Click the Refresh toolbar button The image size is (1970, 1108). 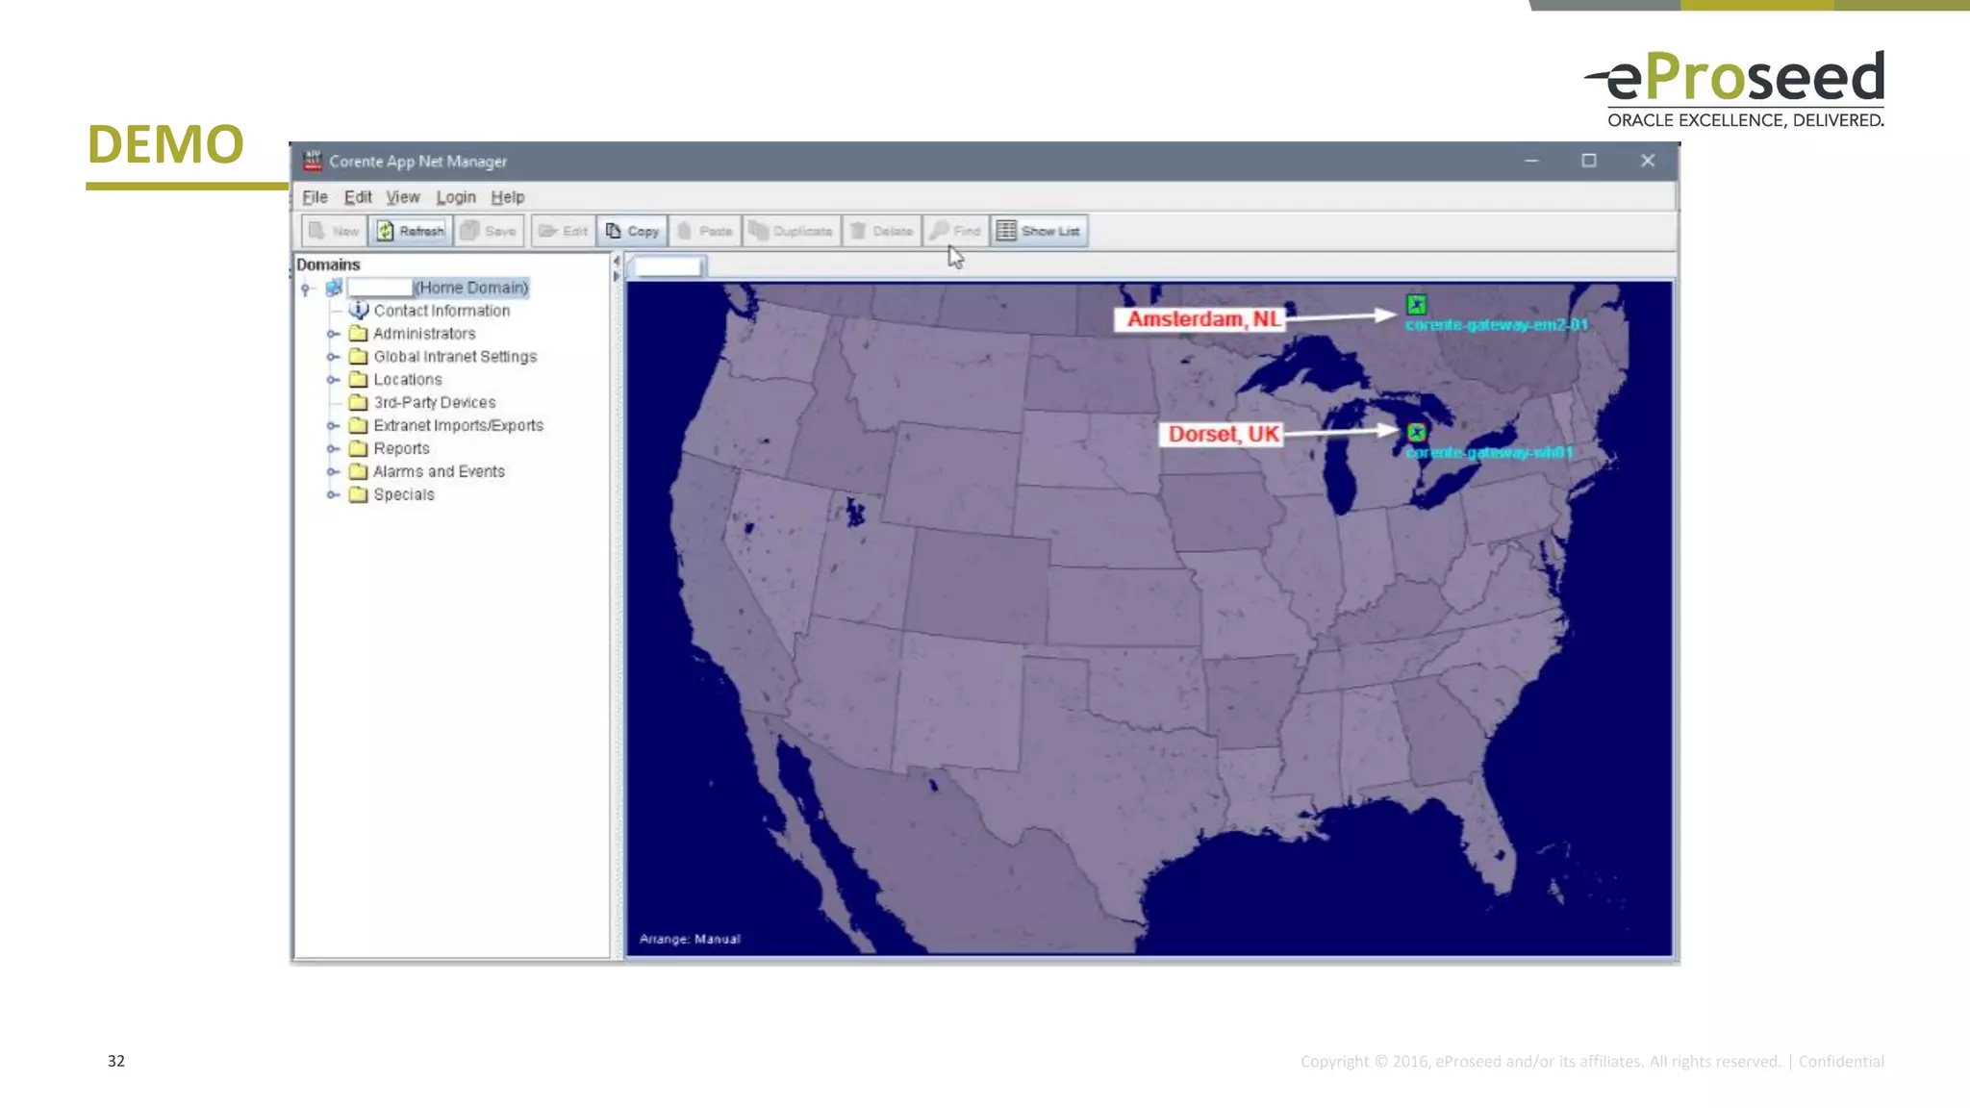coord(411,231)
